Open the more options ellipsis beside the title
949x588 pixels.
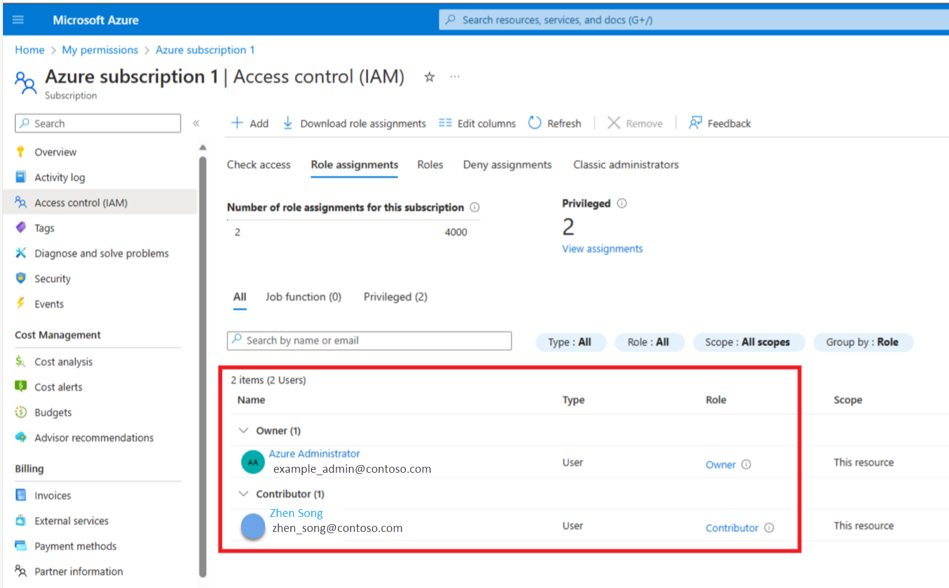455,76
